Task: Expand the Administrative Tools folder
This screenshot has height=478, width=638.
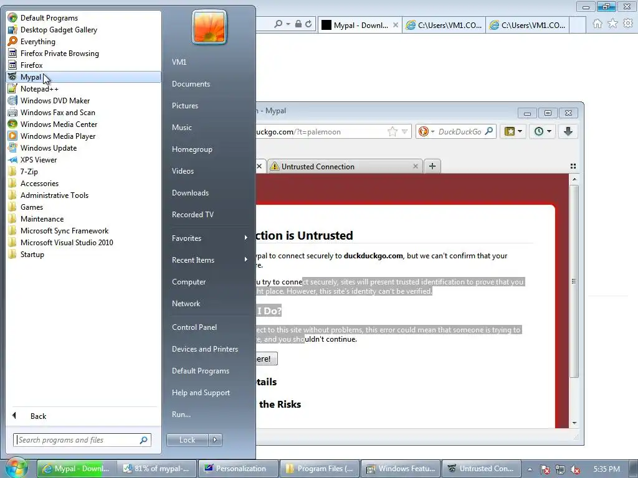Action: (83, 195)
